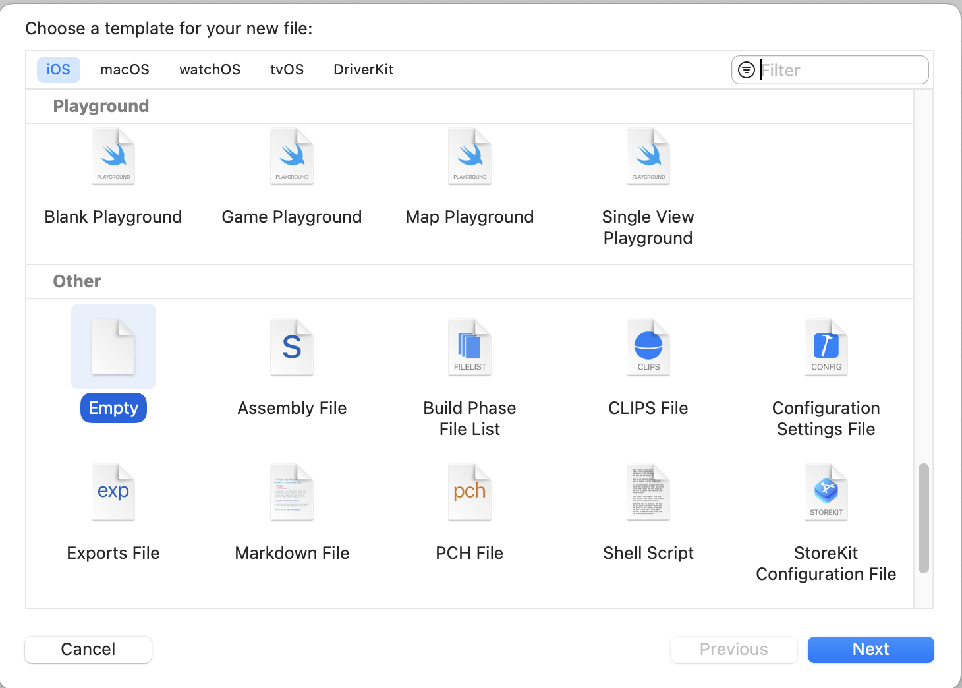Switch to the iOS platform tab
This screenshot has width=962, height=688.
pyautogui.click(x=59, y=69)
